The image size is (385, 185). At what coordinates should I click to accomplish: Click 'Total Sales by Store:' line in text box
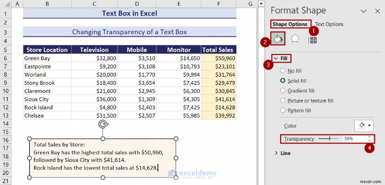click(x=59, y=145)
